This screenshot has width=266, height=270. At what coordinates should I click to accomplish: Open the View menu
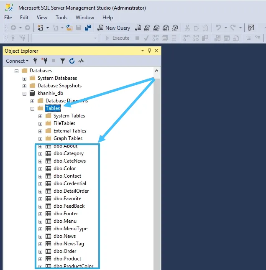point(42,18)
